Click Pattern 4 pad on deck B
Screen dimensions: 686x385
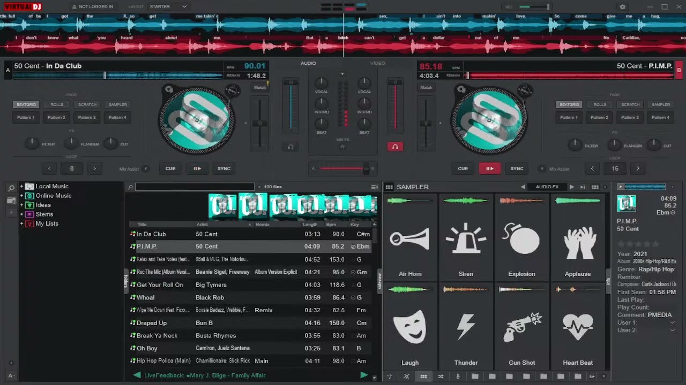(661, 118)
